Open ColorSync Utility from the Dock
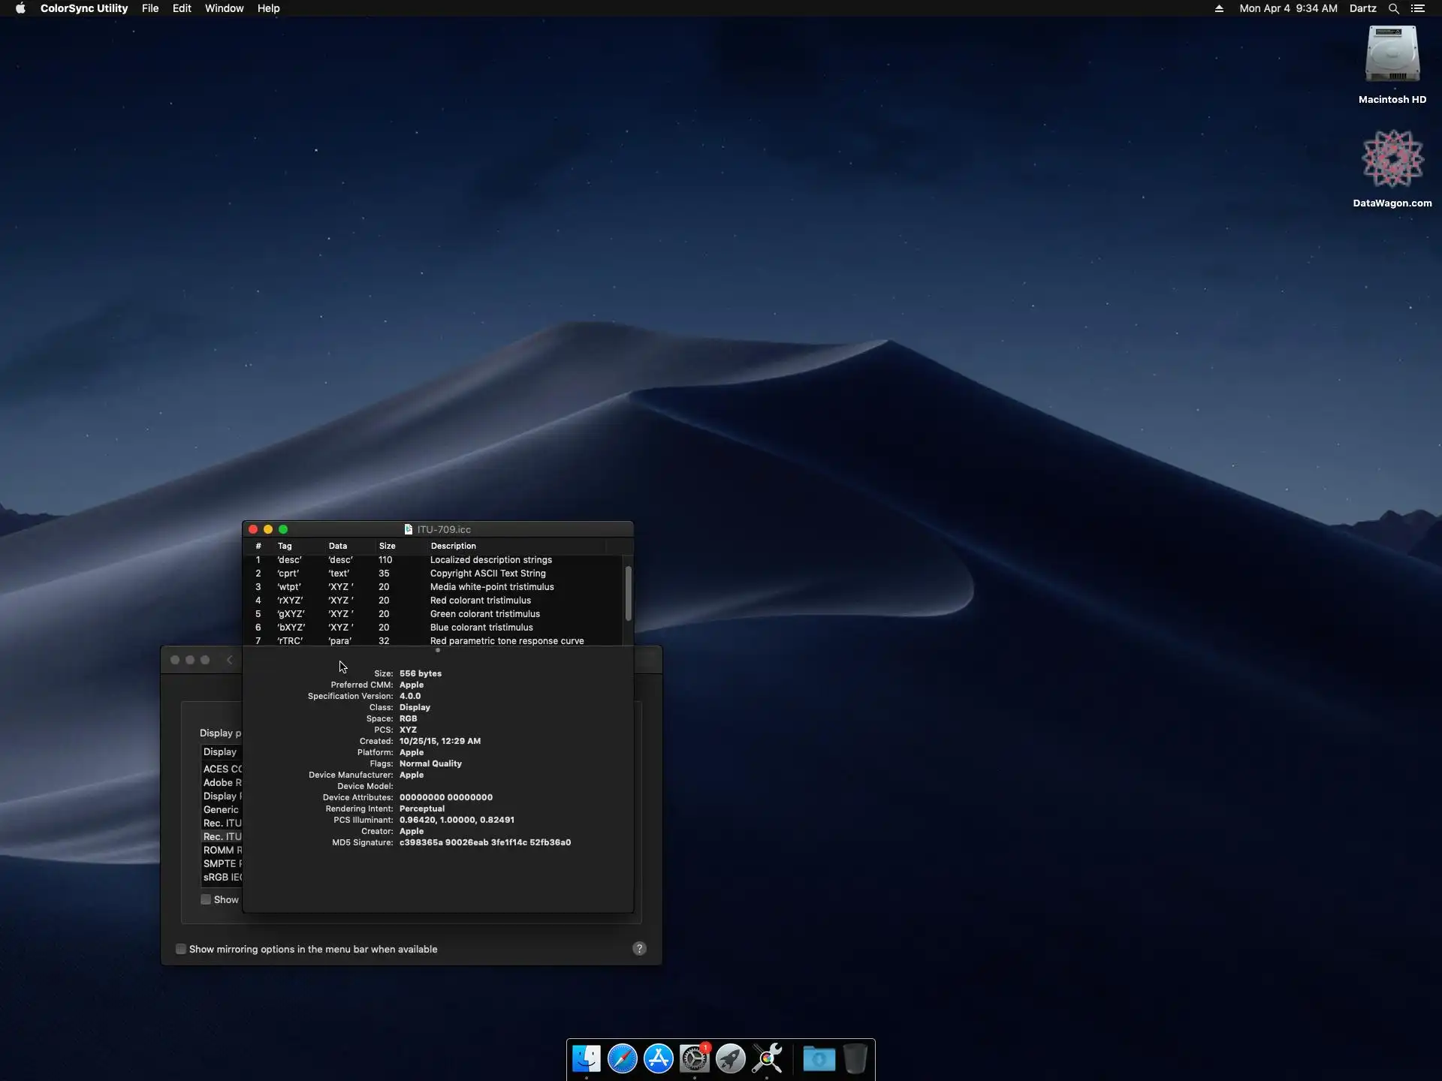 768,1058
